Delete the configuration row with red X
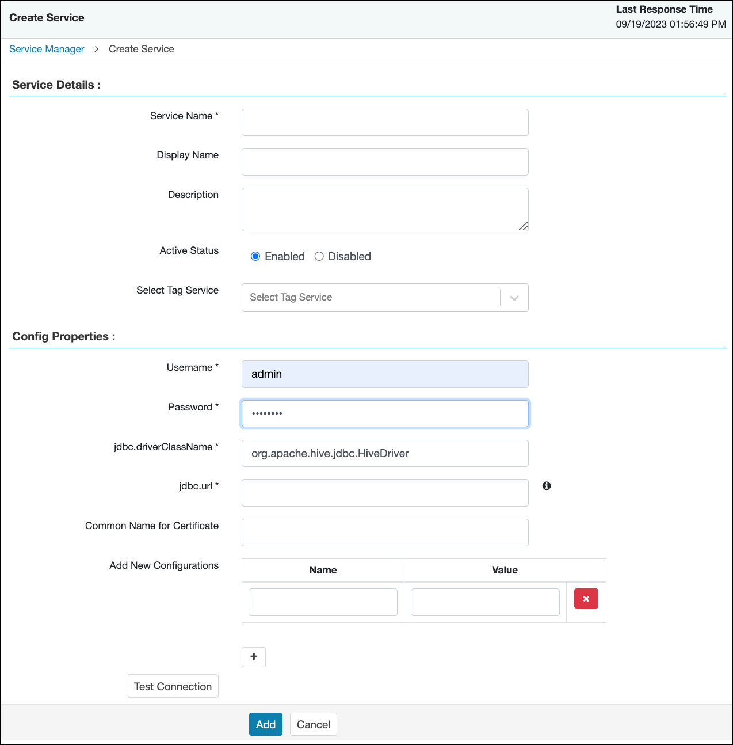 [586, 599]
